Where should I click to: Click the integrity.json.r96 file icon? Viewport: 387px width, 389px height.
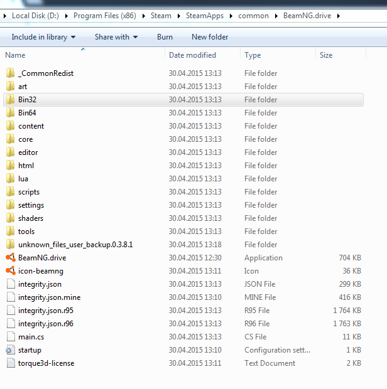click(x=11, y=323)
